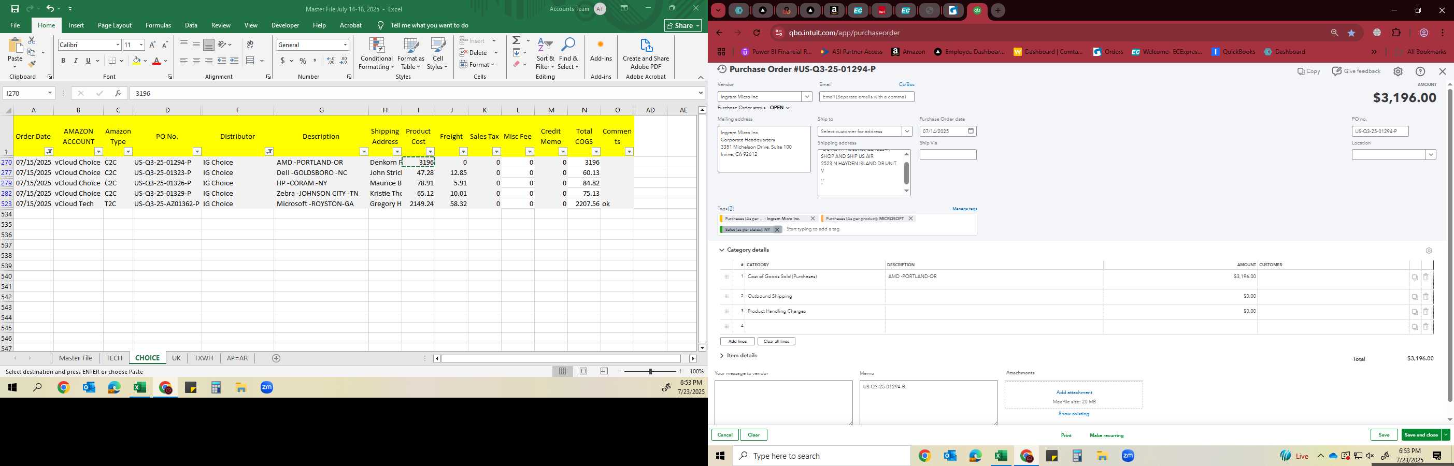Image resolution: width=1454 pixels, height=466 pixels.
Task: Click the Excel zoom slider
Action: (650, 371)
